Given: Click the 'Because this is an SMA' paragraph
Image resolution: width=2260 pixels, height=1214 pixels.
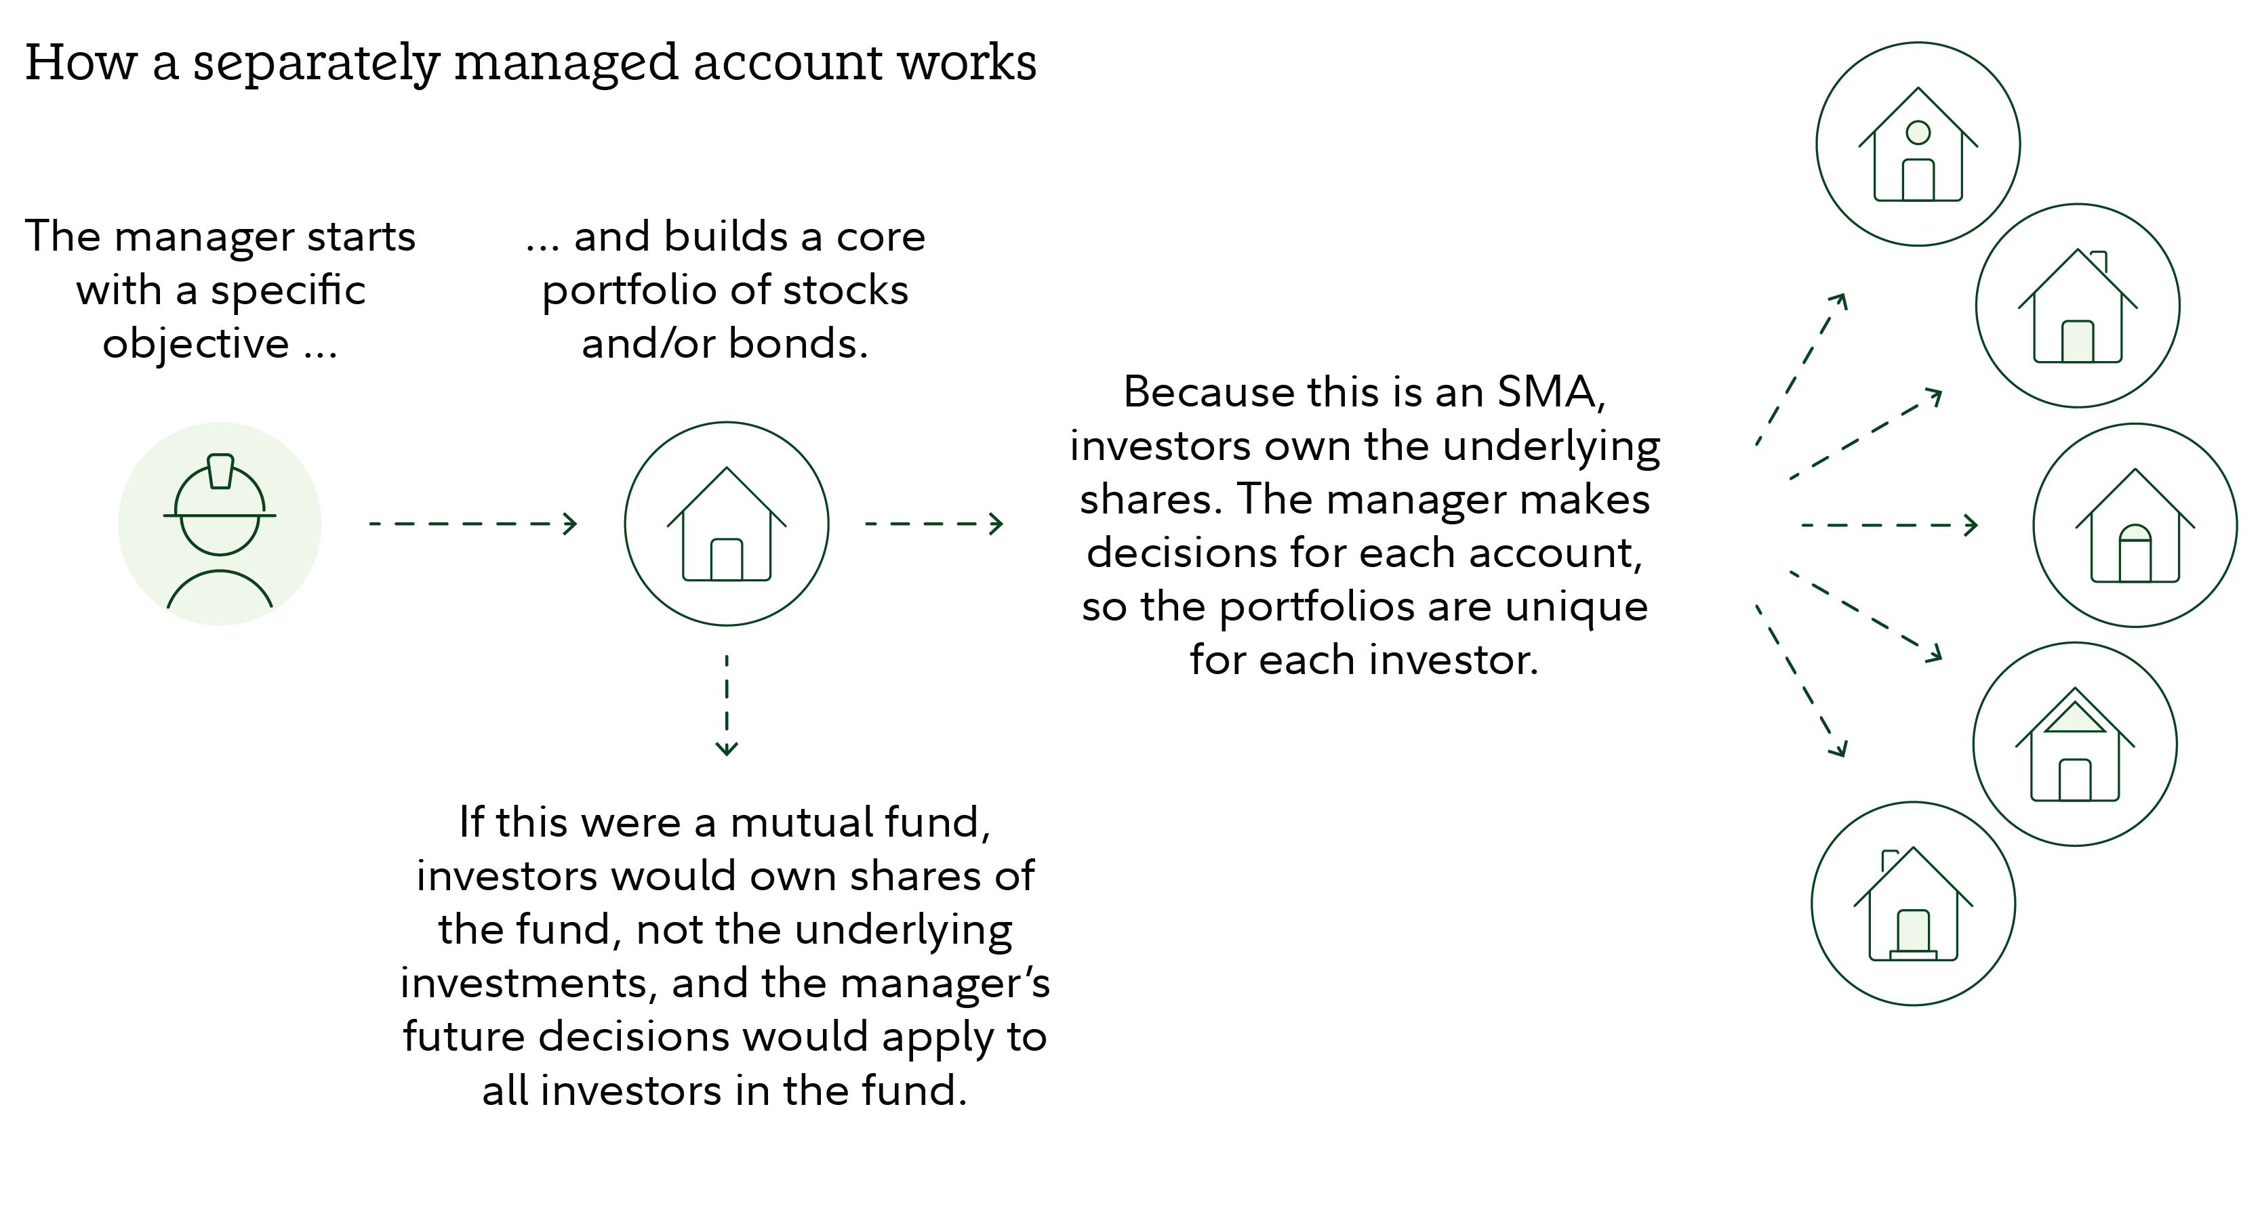Looking at the screenshot, I should [1365, 525].
